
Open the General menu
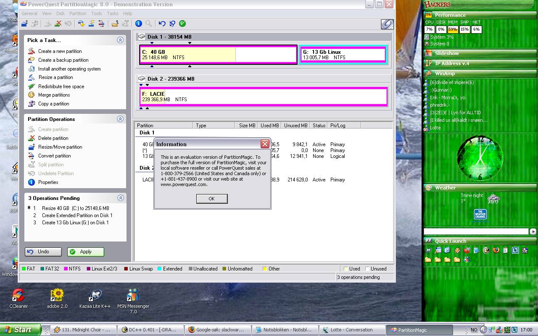tap(29, 13)
